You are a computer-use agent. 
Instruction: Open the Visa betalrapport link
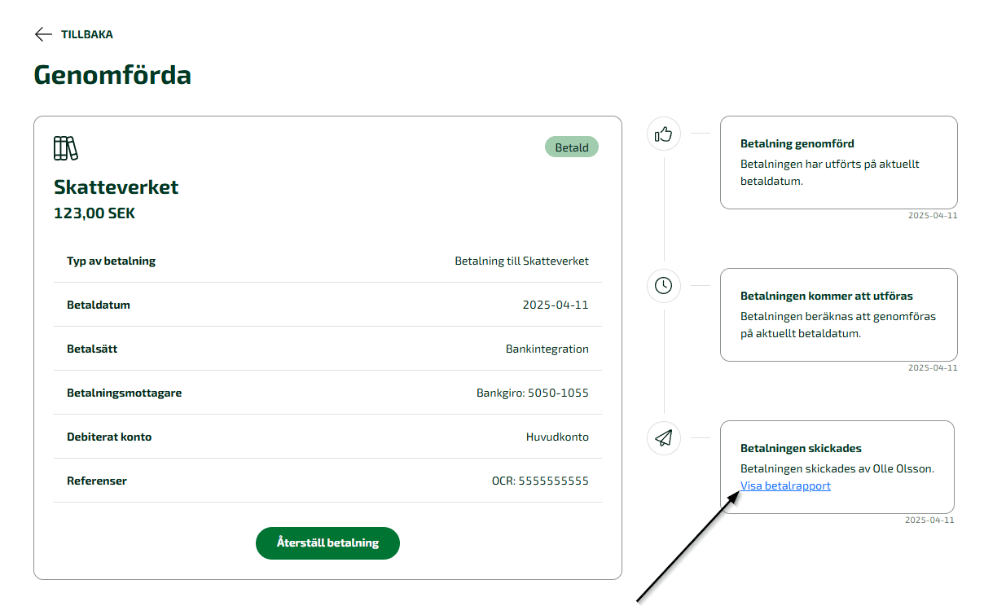coord(785,486)
